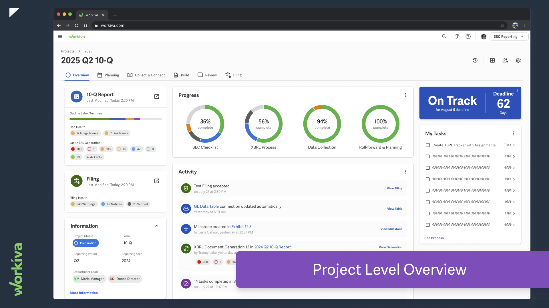Open project settings gear icon
The width and height of the screenshot is (549, 308).
click(x=518, y=60)
